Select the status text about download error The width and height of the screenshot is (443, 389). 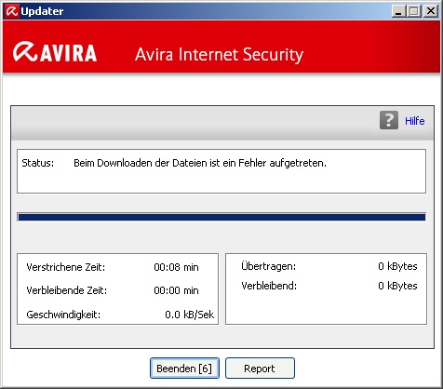(x=200, y=163)
